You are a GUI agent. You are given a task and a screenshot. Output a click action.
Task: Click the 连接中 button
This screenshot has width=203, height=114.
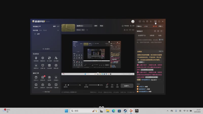pos(127,86)
